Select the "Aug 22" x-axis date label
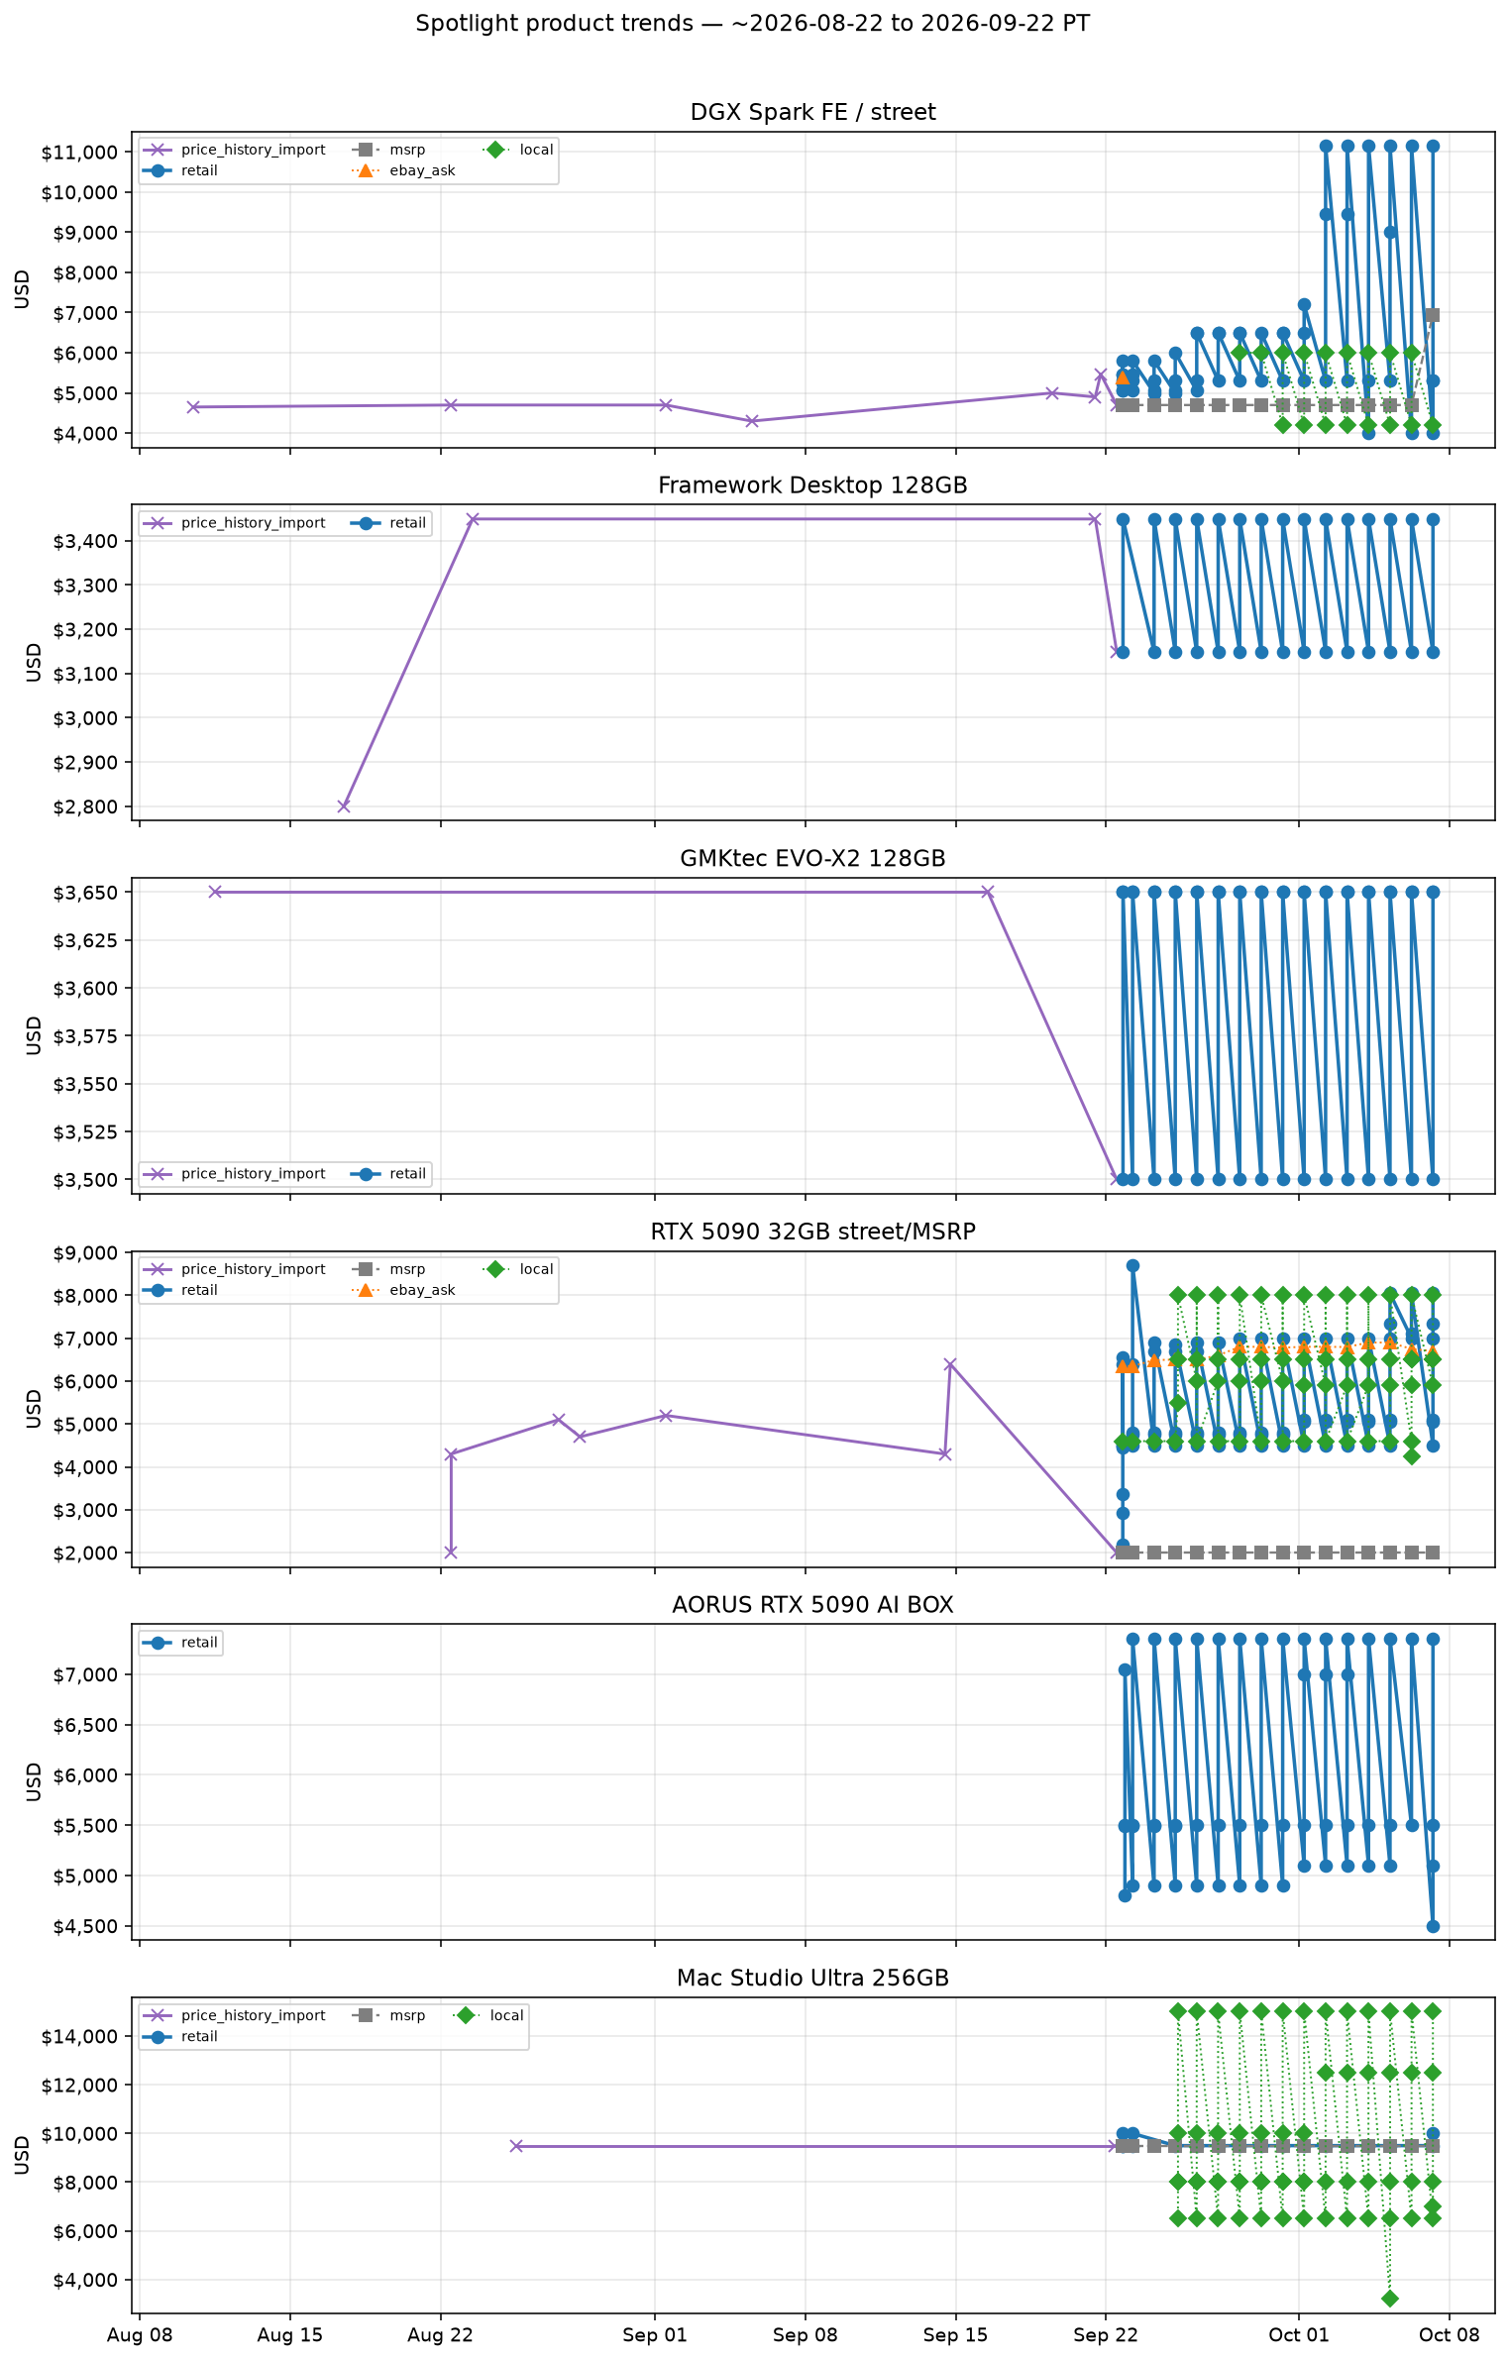 [x=441, y=2335]
